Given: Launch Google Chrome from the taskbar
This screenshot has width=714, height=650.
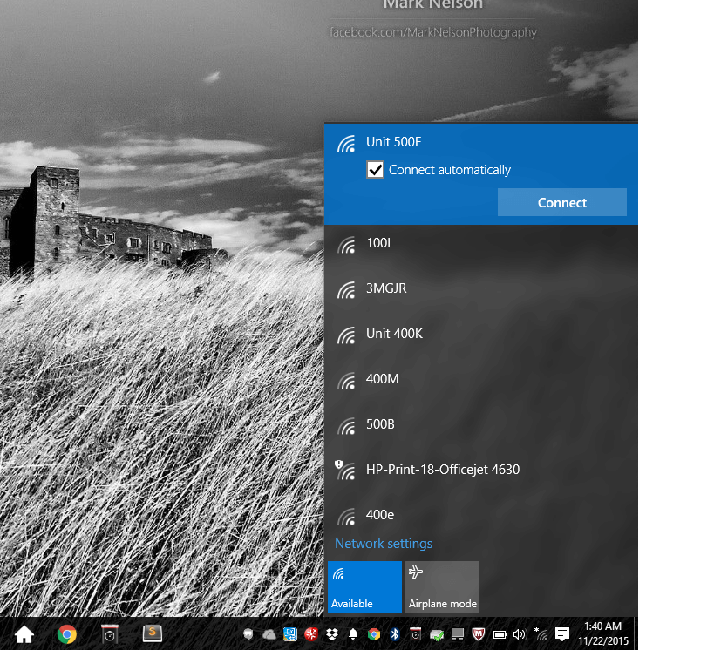Looking at the screenshot, I should pyautogui.click(x=67, y=634).
